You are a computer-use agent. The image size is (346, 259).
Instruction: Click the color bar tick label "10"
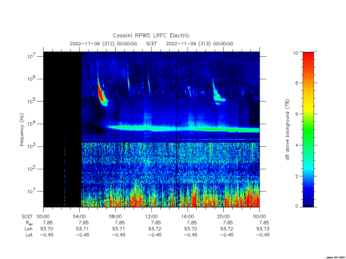[x=295, y=53]
